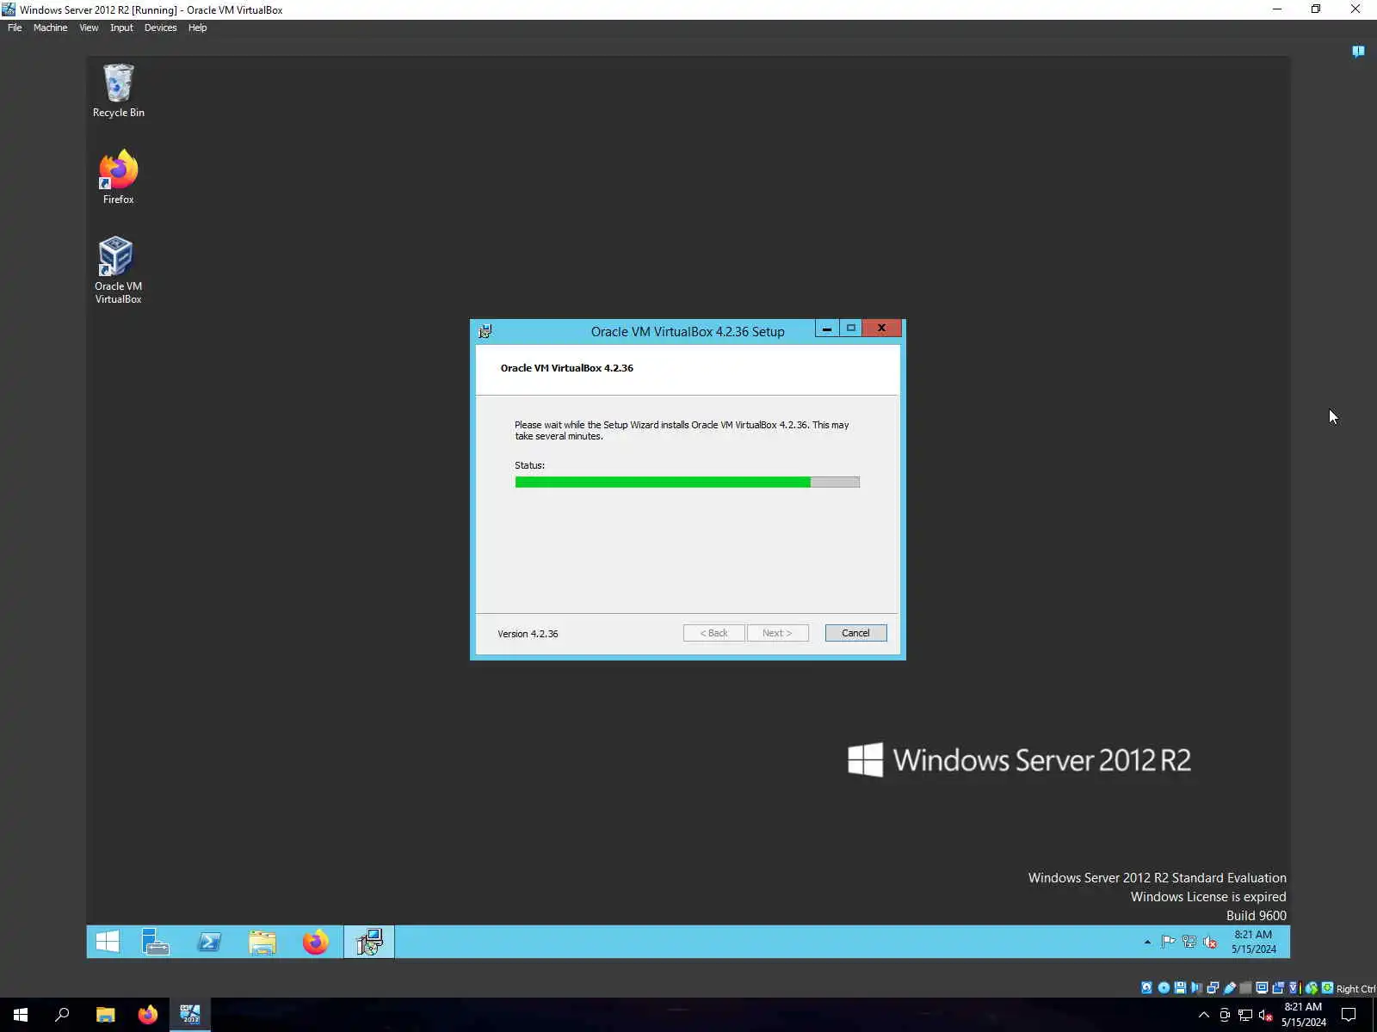Screen dimensions: 1377x1032
Task: Open Firefox from the guest taskbar
Action: click(x=315, y=942)
